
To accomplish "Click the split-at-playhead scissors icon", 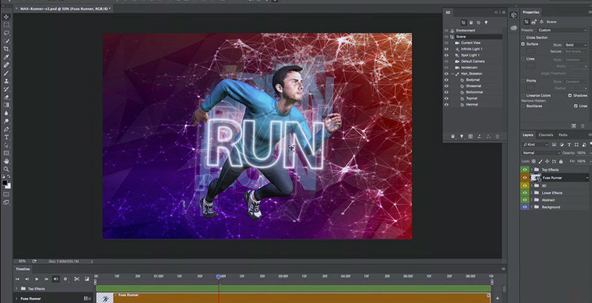I will tap(77, 279).
